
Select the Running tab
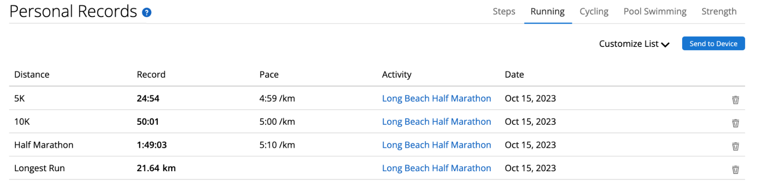(547, 11)
